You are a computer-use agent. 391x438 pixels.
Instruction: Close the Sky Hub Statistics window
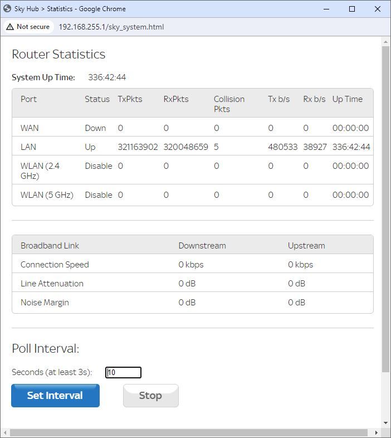pyautogui.click(x=378, y=9)
